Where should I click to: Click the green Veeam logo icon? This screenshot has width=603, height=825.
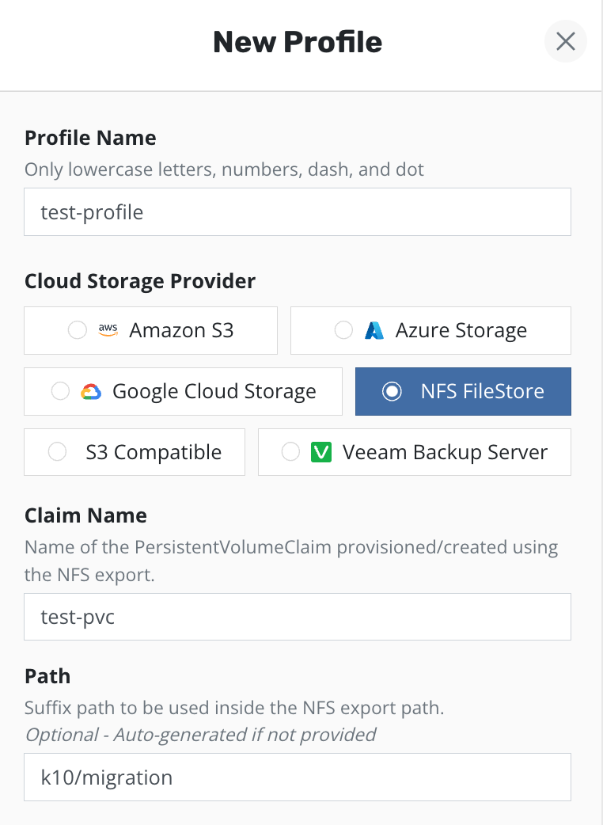320,452
